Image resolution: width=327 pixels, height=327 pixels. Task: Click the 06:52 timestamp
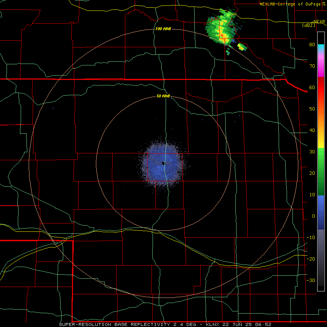[x=263, y=324]
